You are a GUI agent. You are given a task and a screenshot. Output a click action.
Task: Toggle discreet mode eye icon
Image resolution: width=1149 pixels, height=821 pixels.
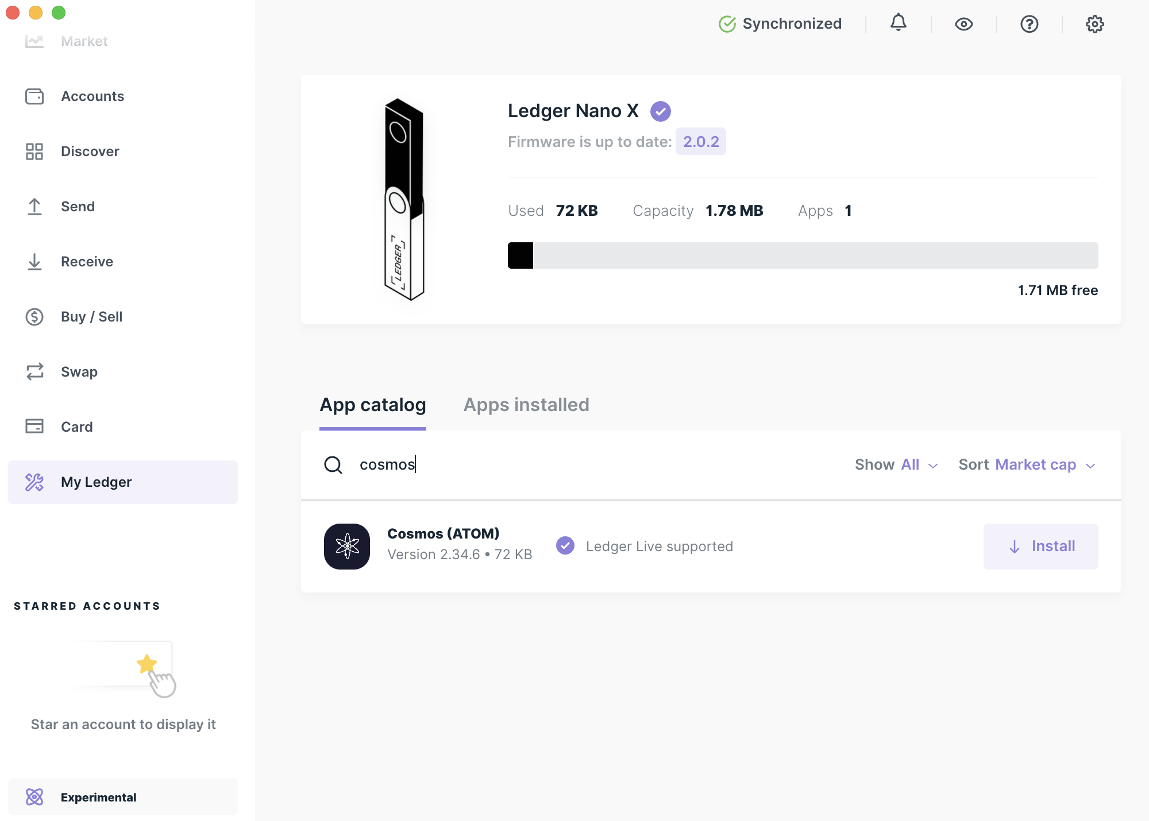[964, 24]
